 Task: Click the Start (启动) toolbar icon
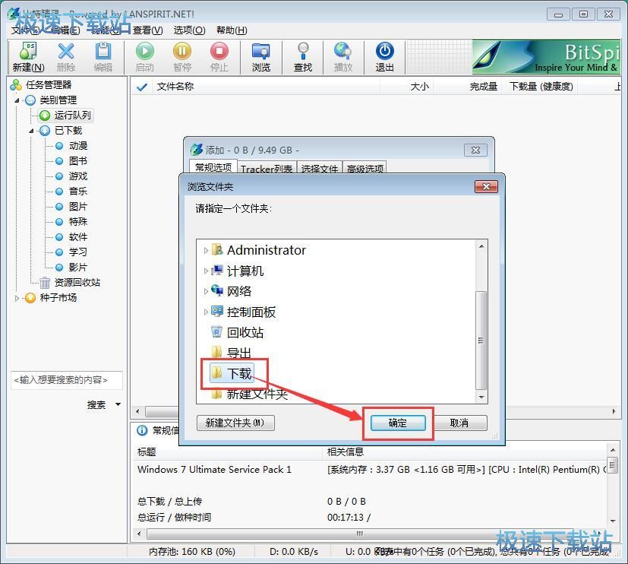click(x=144, y=57)
